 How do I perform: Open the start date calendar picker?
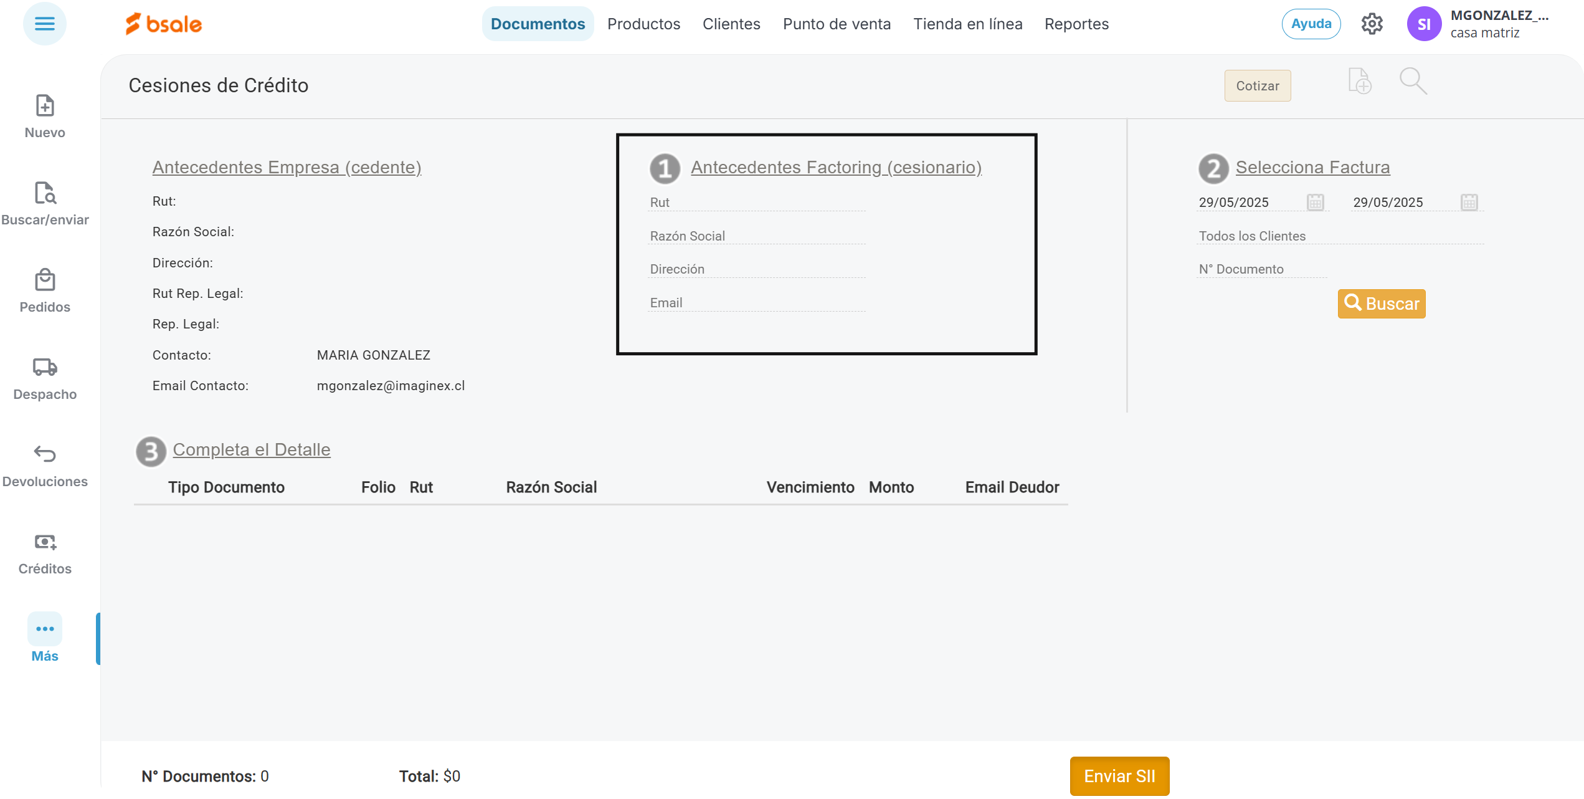(1315, 203)
